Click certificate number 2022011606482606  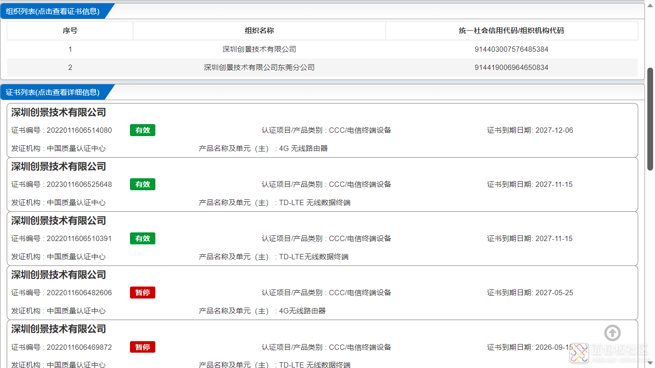click(x=79, y=293)
